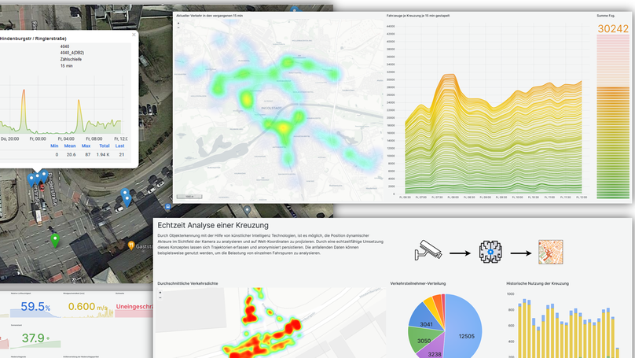The image size is (635, 358).
Task: Click the bus stop icon on the satellite map
Action: [x=247, y=210]
